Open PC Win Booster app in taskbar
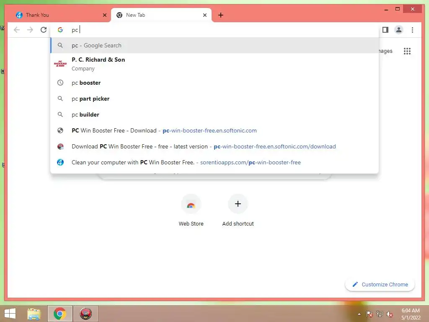429x322 pixels. coord(85,314)
